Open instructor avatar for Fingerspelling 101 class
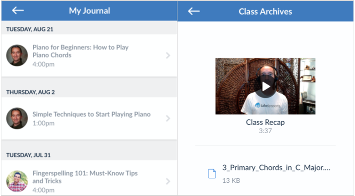This screenshot has width=355, height=196. pos(17,181)
